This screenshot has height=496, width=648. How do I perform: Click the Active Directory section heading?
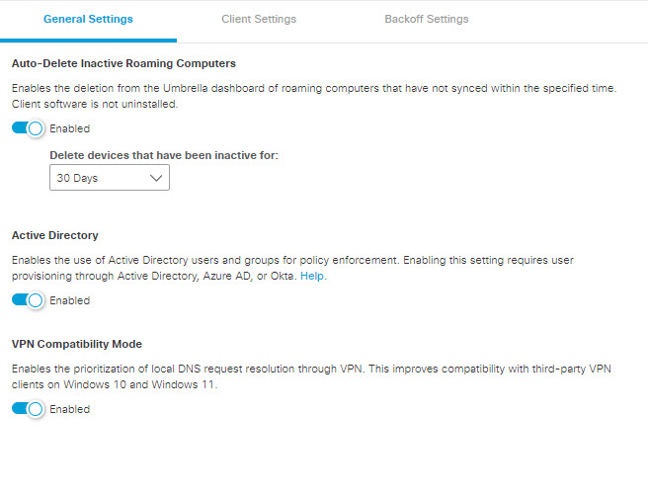[x=54, y=235]
